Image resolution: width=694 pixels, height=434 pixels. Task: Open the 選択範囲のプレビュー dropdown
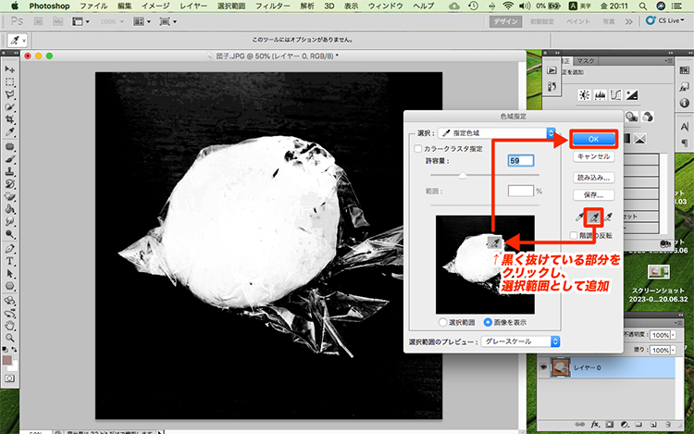pyautogui.click(x=520, y=341)
